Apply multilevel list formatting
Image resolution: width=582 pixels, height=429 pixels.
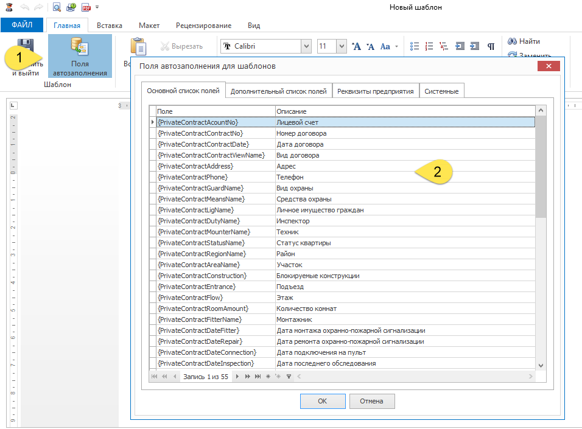pos(444,46)
